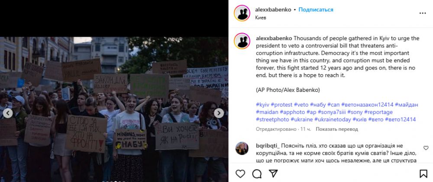Open bqribqti_ username in comments

(x=268, y=145)
